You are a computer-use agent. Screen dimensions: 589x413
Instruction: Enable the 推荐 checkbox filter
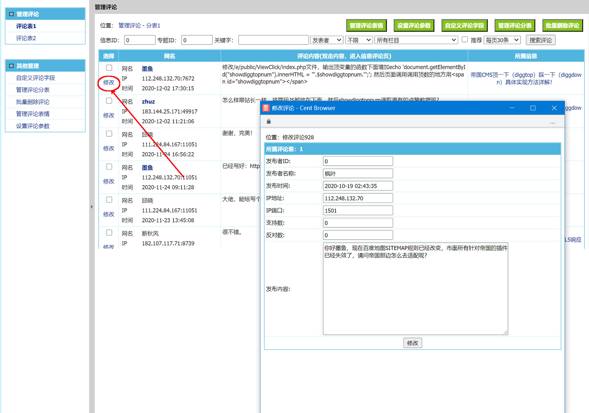(465, 40)
